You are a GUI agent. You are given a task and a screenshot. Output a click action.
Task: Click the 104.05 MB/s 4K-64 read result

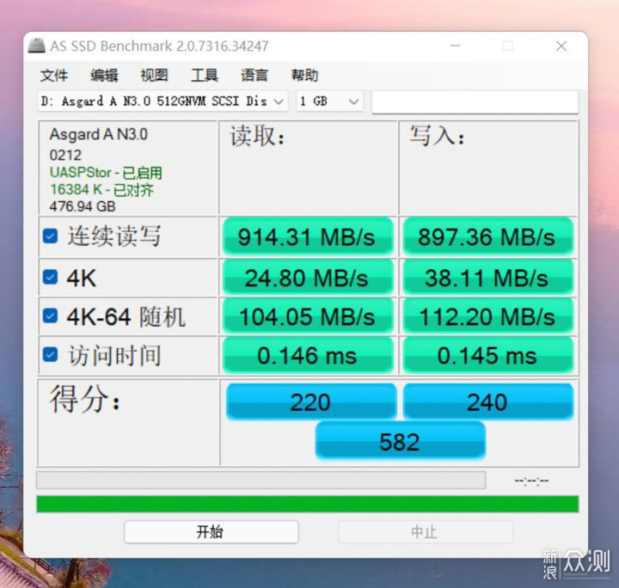tap(308, 316)
